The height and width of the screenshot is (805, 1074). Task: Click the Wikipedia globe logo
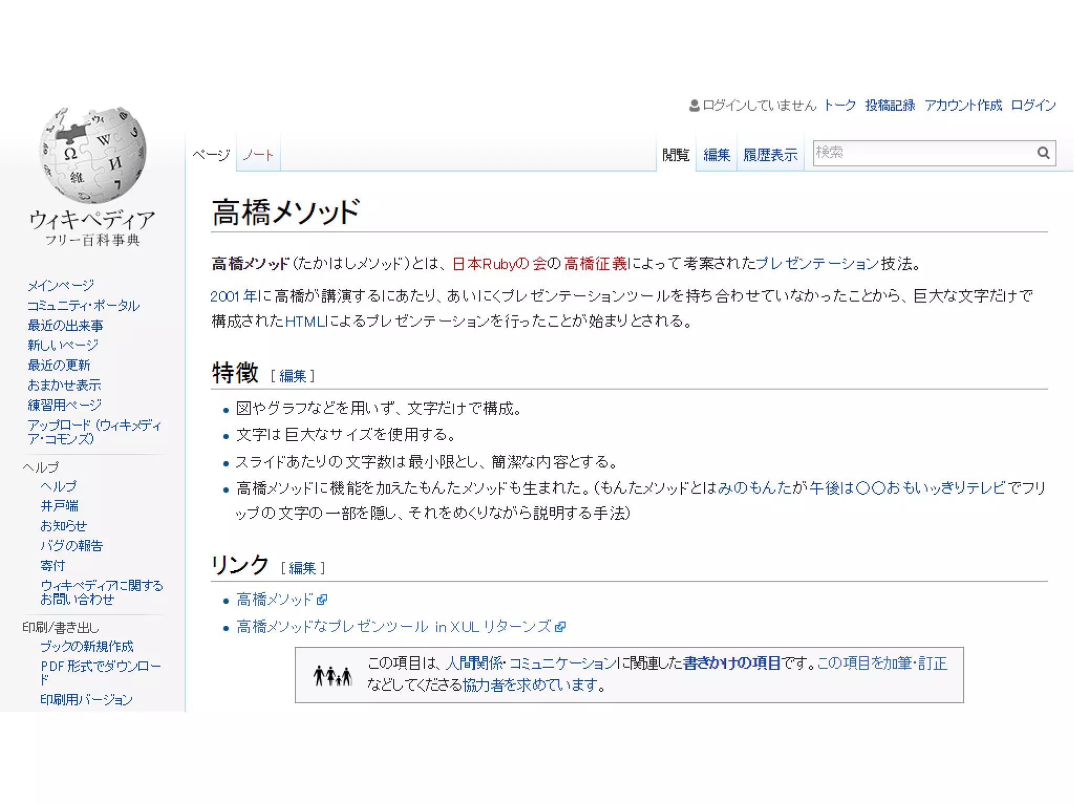point(93,155)
